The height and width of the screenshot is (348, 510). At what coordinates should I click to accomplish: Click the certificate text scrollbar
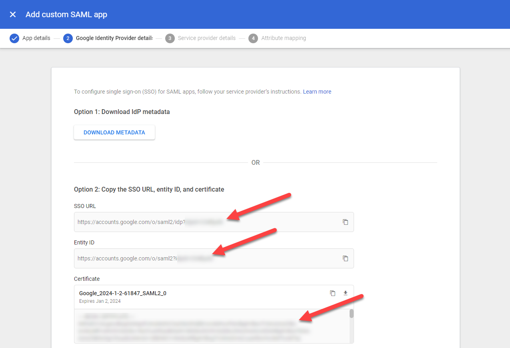coord(352,314)
